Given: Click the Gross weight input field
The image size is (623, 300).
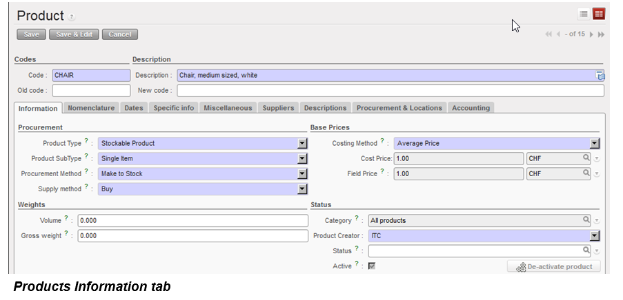Looking at the screenshot, I should 192,236.
